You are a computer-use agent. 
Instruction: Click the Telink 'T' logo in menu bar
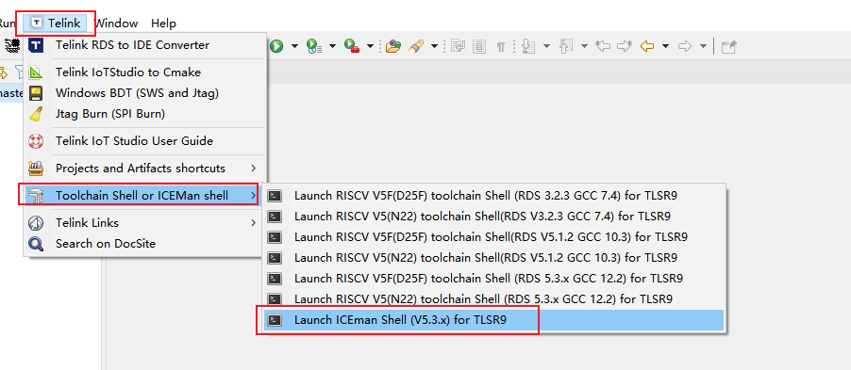click(x=37, y=23)
